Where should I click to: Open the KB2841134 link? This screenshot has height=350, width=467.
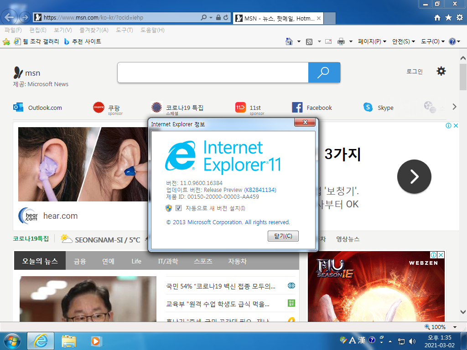pyautogui.click(x=260, y=190)
